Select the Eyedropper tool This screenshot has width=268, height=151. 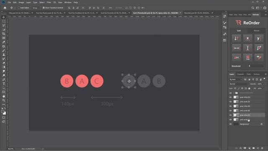4,42
